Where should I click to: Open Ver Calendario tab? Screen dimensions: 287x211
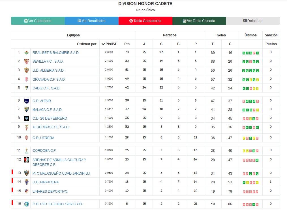[38, 21]
